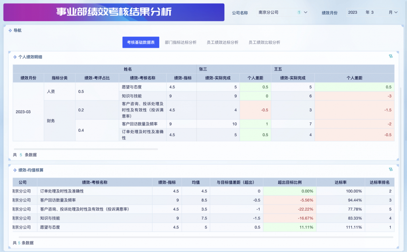Screen dimensions: 407x252
Task: Click the 达标率排名 column header
Action: 379,183
